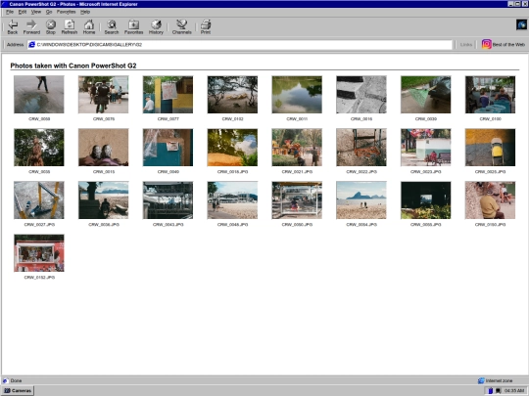The height and width of the screenshot is (396, 529).
Task: Open the CRW_0077 yellow wall poster thumbnail
Action: (x=168, y=94)
